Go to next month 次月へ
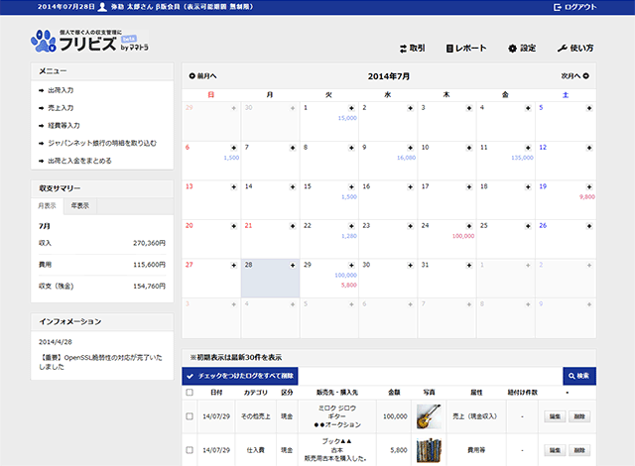 point(575,75)
